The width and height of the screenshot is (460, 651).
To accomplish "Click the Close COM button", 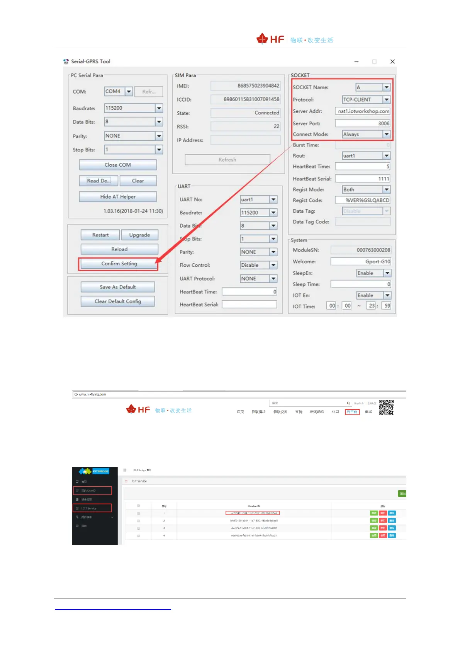I will pyautogui.click(x=118, y=165).
